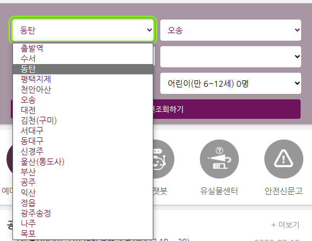Select 서대구 station option

pos(83,131)
